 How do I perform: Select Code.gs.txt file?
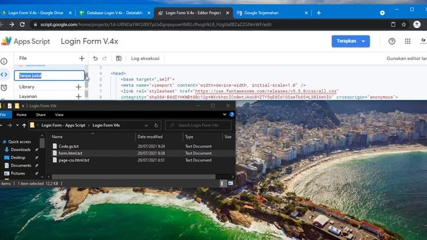(x=69, y=146)
